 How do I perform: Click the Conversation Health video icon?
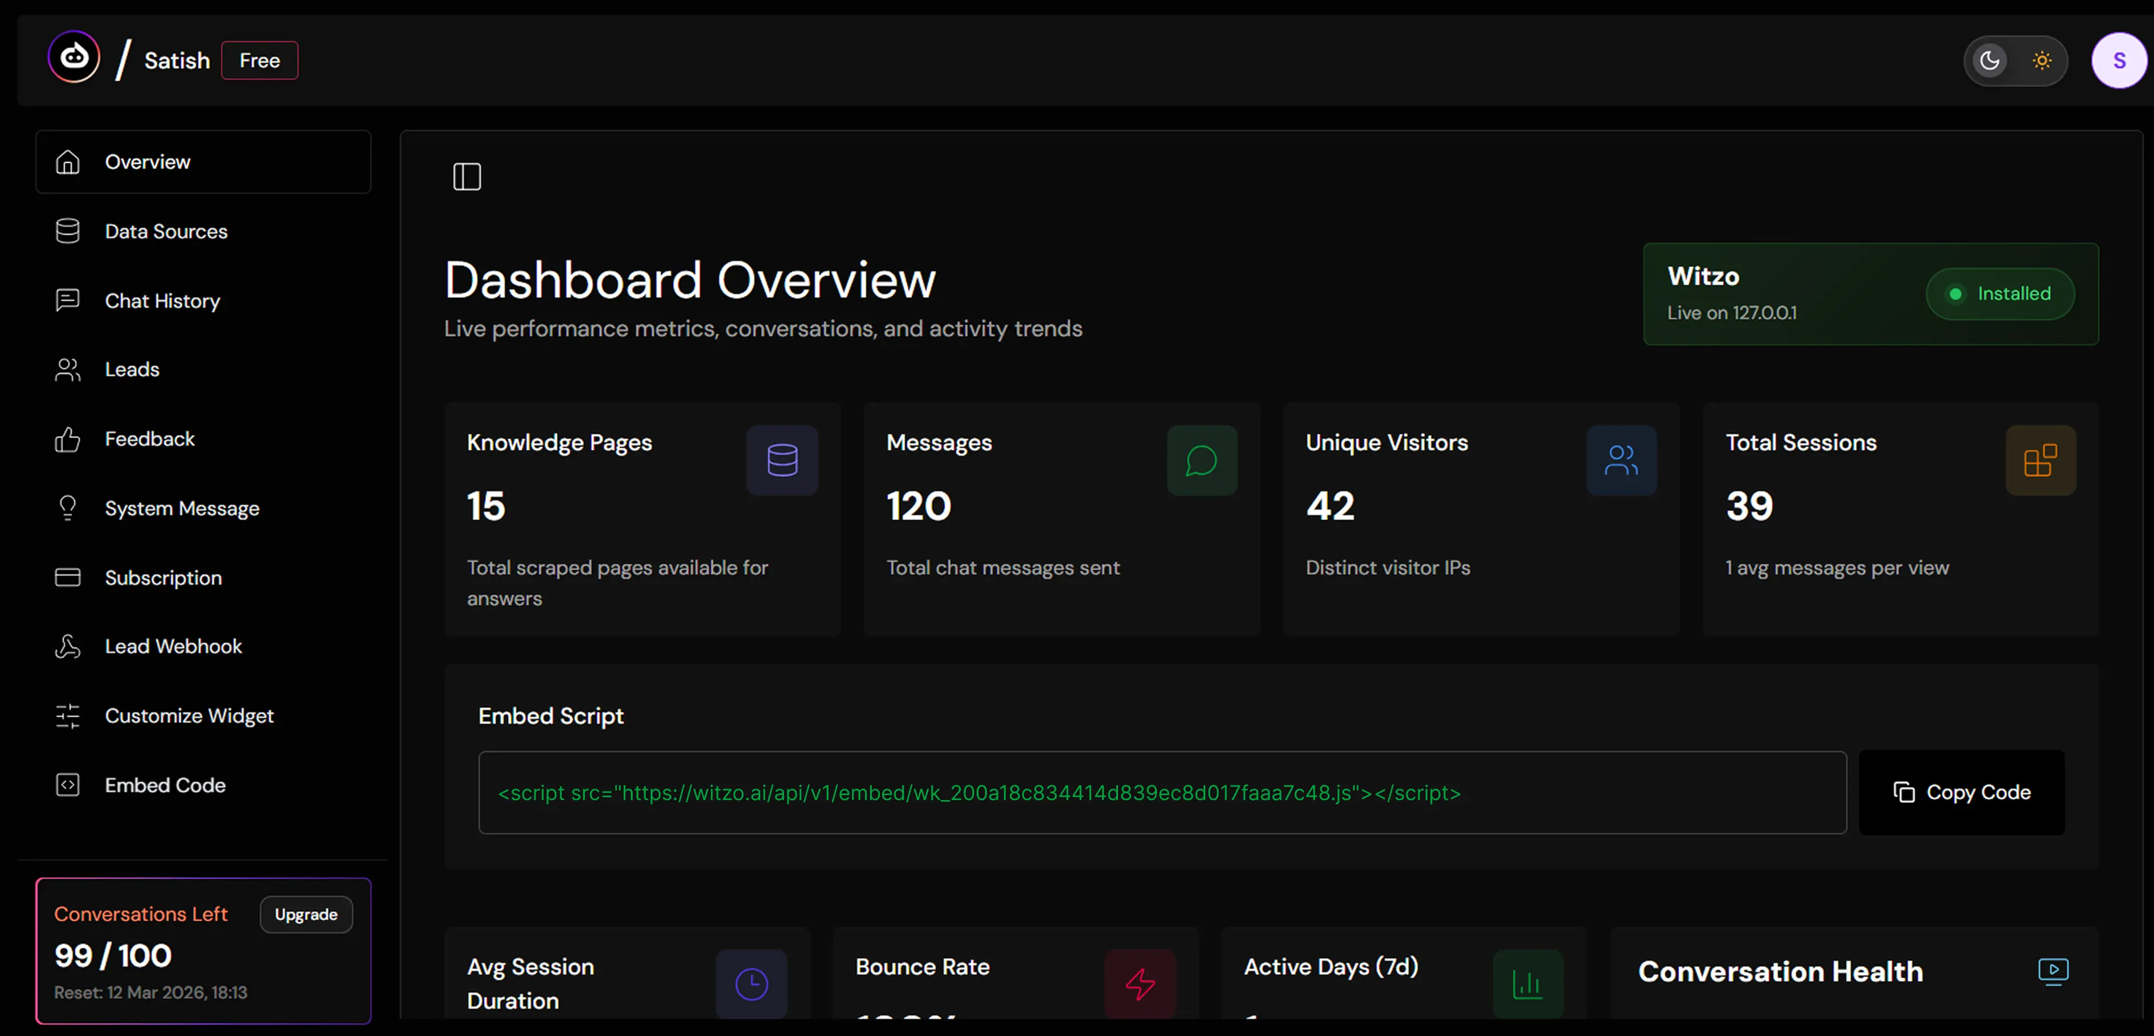2054,970
